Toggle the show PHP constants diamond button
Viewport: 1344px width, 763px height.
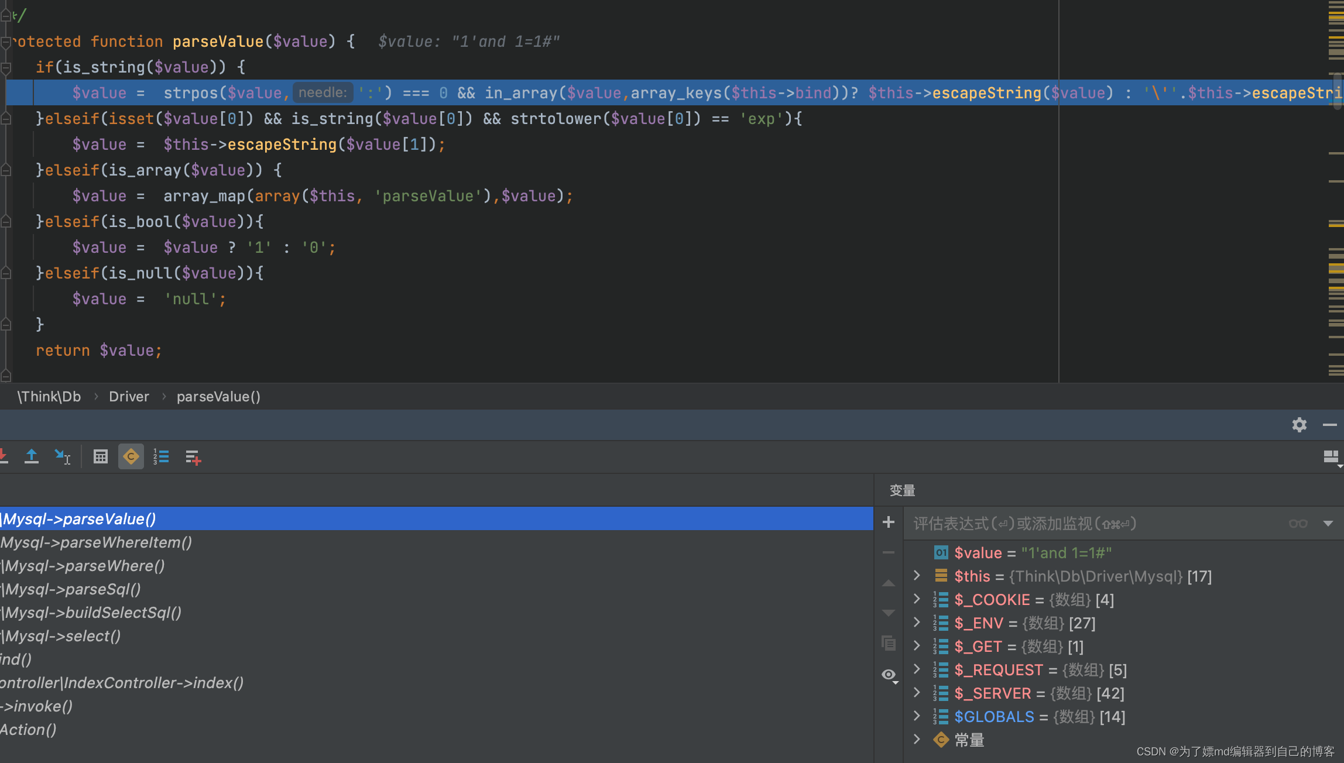pyautogui.click(x=131, y=456)
